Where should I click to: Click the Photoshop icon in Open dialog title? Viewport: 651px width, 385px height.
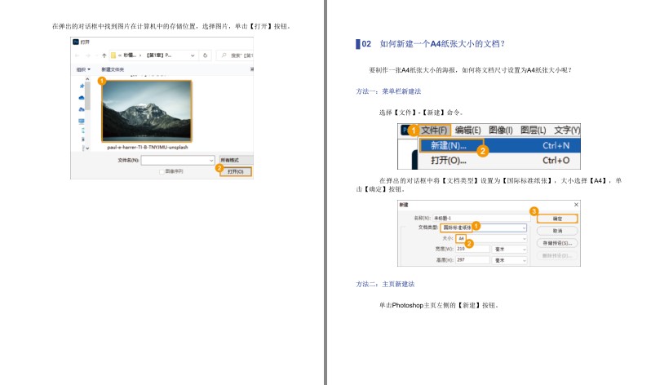(x=76, y=39)
